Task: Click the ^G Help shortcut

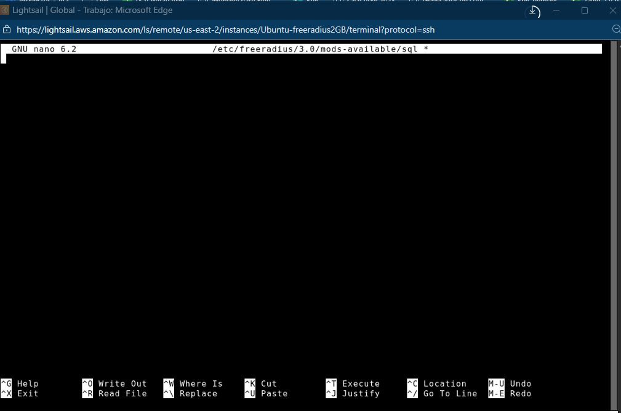Action: coord(20,383)
